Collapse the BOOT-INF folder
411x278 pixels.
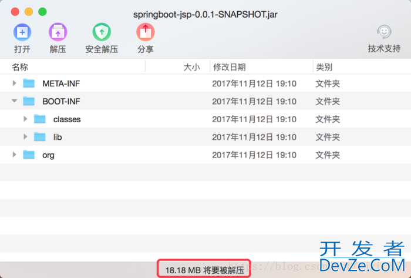(15, 101)
